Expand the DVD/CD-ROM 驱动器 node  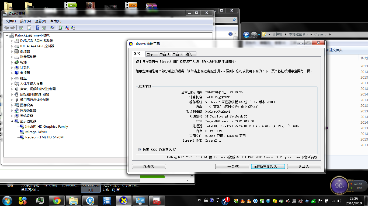(12, 41)
